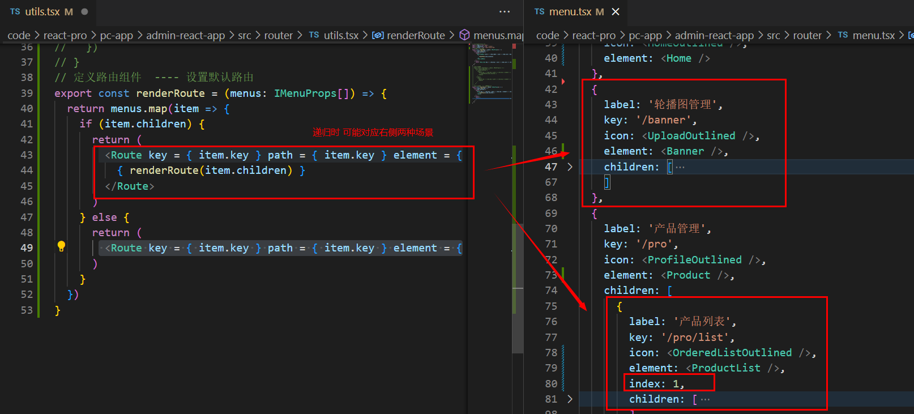
Task: Open the left editor's More Actions ellipsis
Action: [x=504, y=11]
